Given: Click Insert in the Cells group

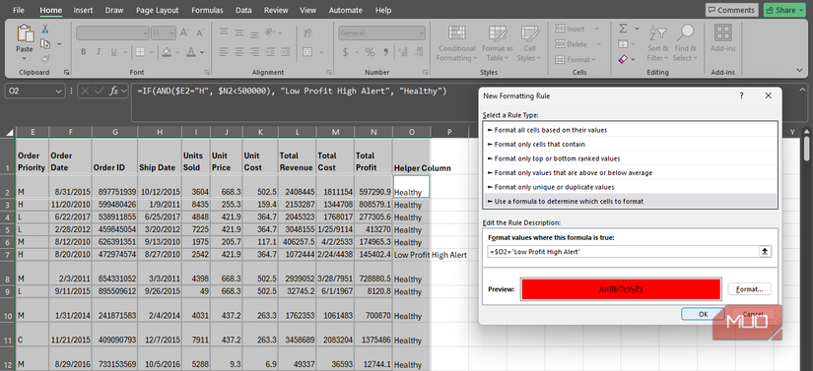Looking at the screenshot, I should (576, 29).
